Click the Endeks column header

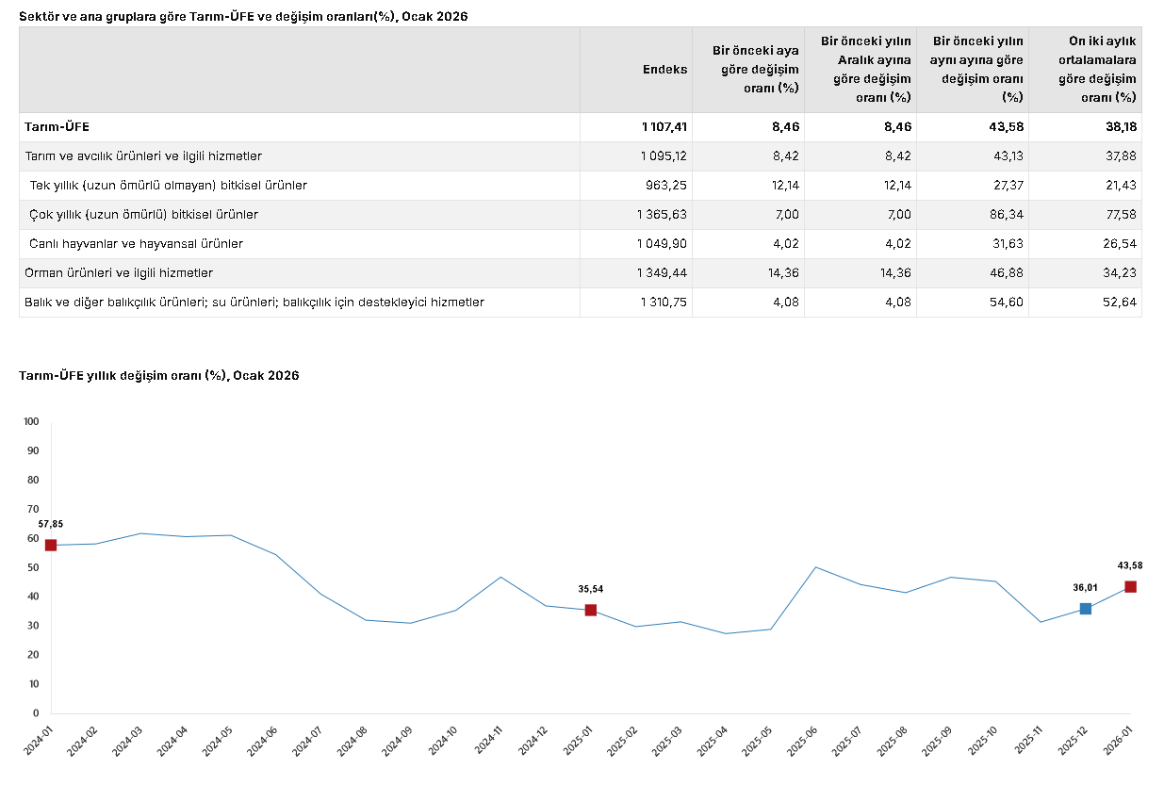point(664,70)
